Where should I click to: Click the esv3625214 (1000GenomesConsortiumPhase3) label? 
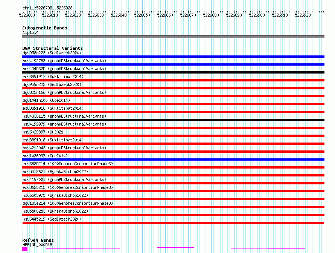68,164
